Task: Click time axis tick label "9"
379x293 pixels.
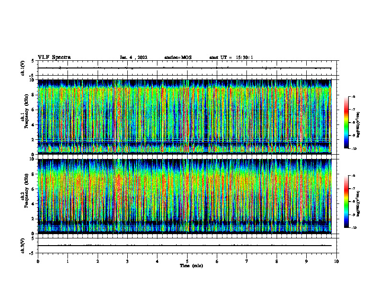Action: (x=306, y=261)
